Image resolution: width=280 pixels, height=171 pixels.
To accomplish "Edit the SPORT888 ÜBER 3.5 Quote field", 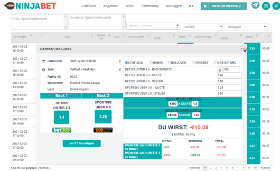I will point(229,88).
